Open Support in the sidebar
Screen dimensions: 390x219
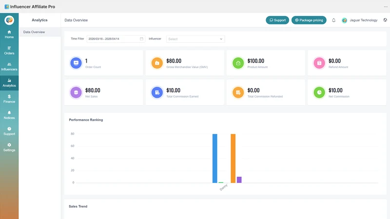point(9,131)
